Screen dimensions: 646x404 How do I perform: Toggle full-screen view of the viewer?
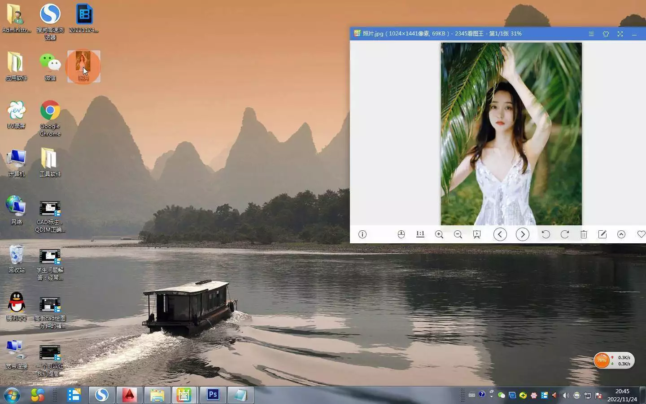point(620,34)
